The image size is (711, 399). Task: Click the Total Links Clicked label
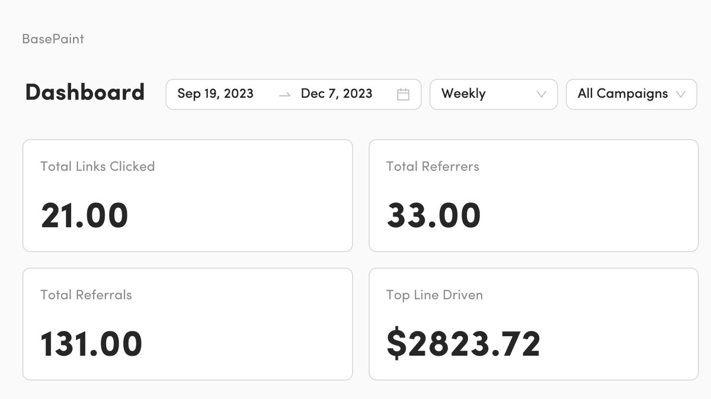pyautogui.click(x=97, y=166)
